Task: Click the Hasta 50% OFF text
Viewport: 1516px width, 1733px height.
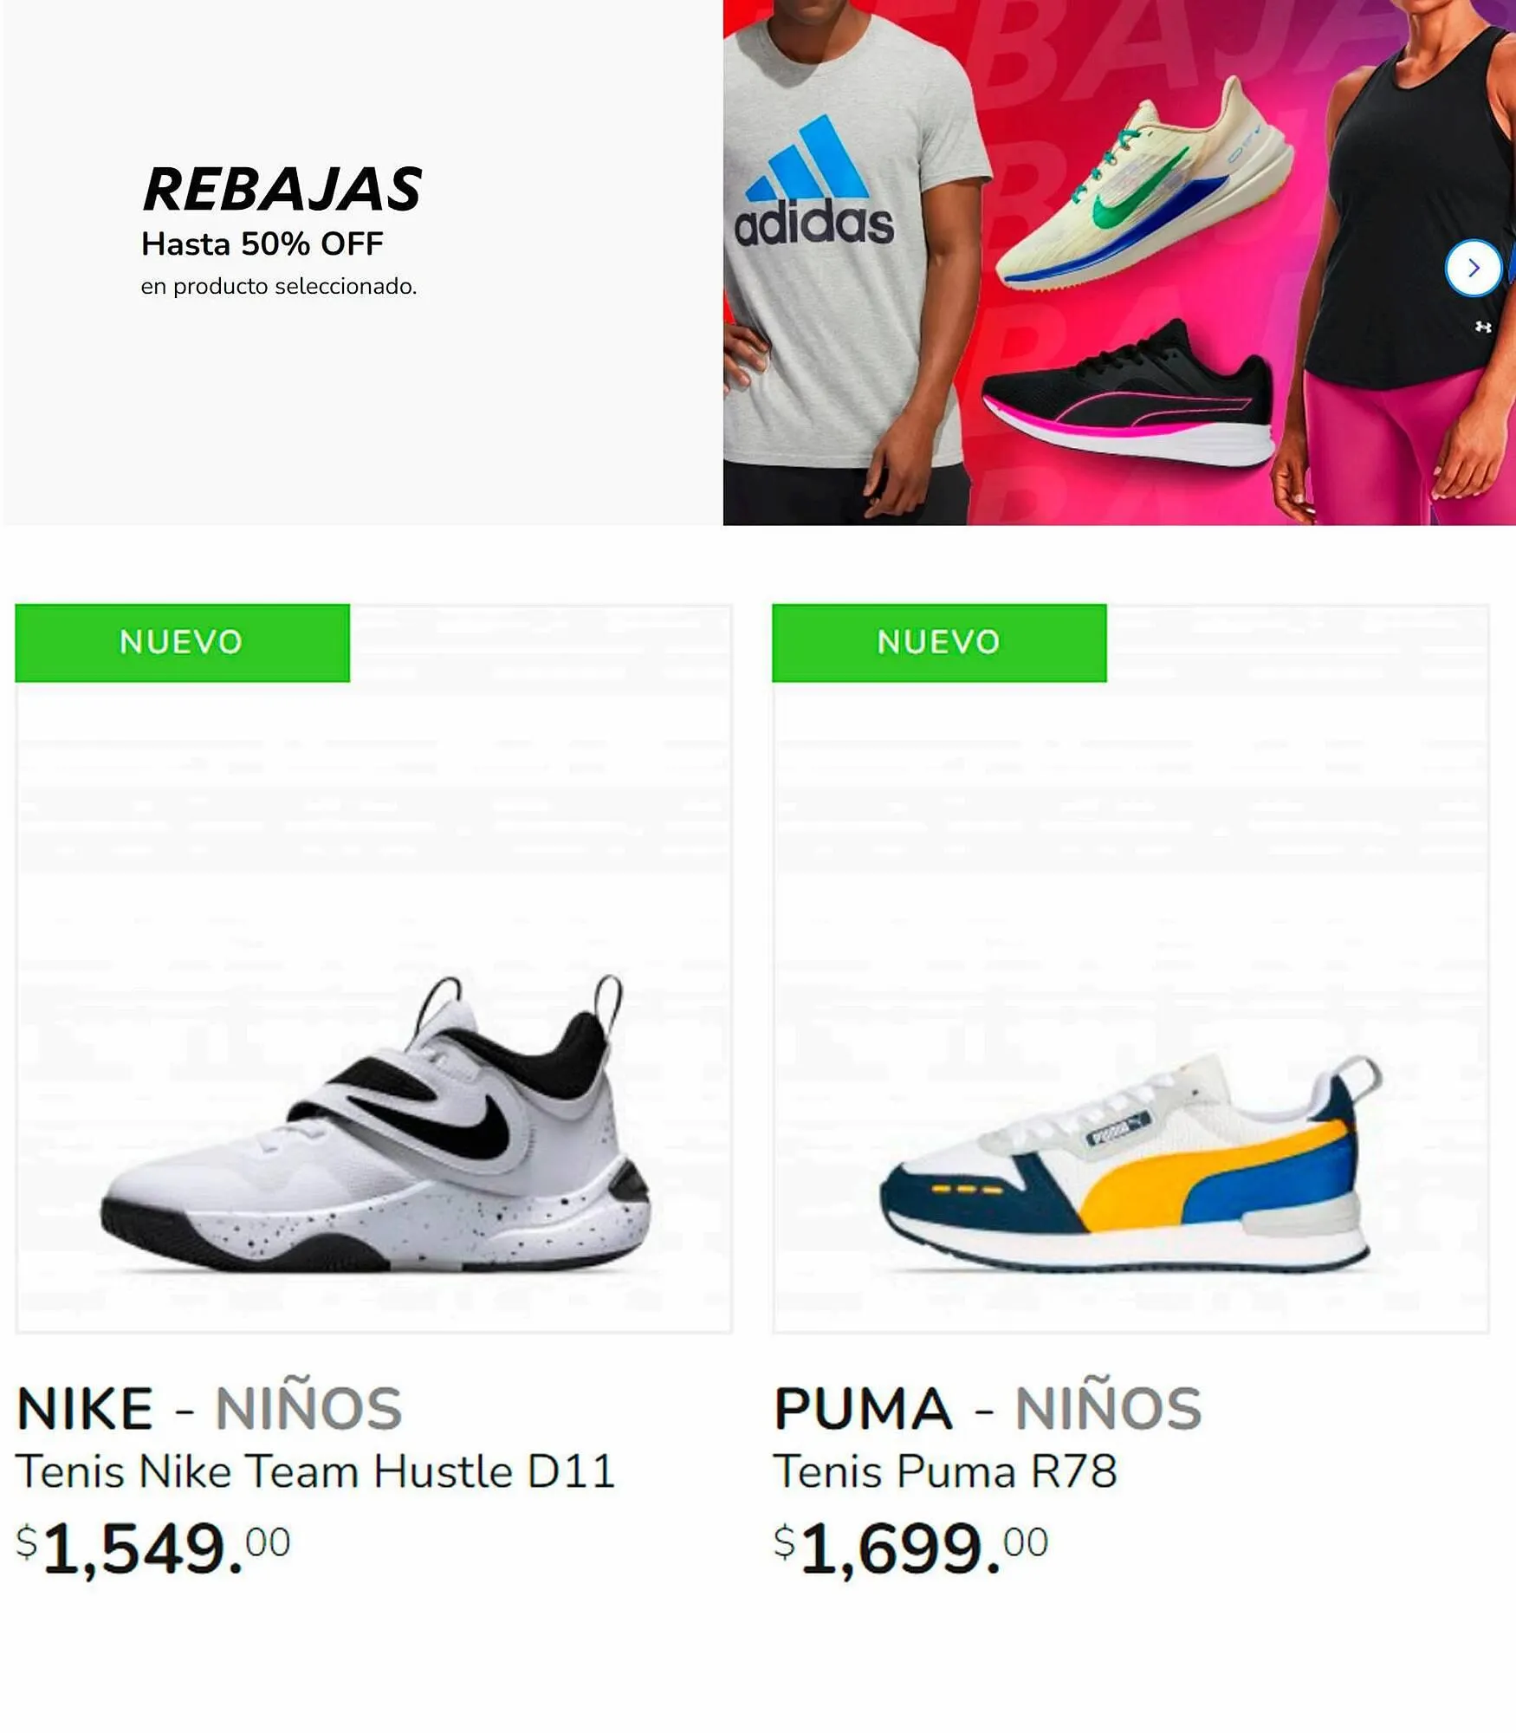Action: click(x=262, y=244)
